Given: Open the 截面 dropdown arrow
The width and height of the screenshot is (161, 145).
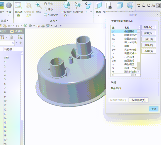Looking at the screenshot, I should (98, 15).
